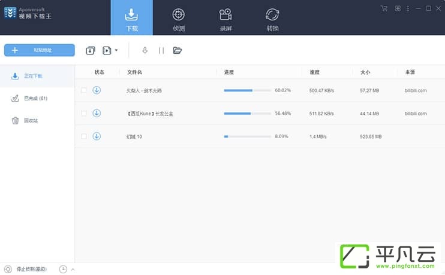Open the shopping cart icon in title bar
The width and height of the screenshot is (445, 275).
pos(384,8)
